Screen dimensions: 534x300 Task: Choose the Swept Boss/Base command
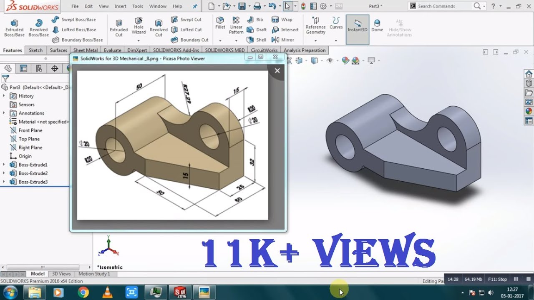pyautogui.click(x=74, y=20)
